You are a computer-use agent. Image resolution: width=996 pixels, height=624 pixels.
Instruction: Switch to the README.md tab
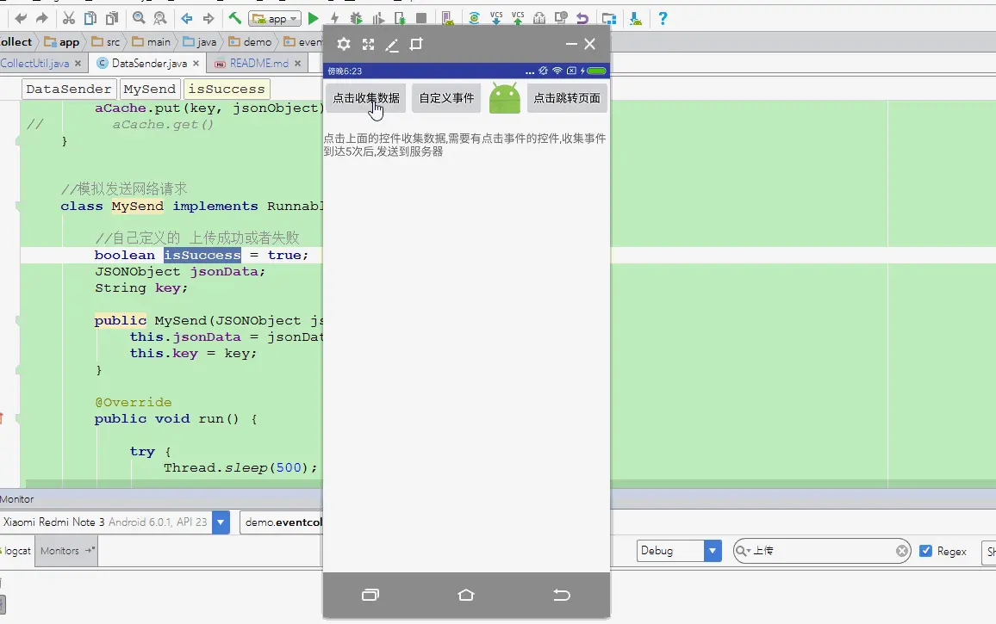[259, 64]
